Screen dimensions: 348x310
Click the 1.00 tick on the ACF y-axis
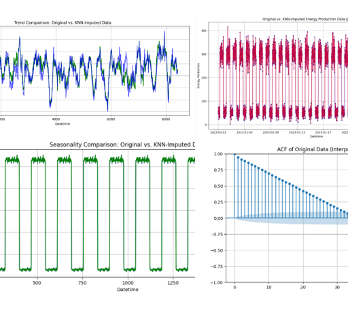tap(218, 154)
